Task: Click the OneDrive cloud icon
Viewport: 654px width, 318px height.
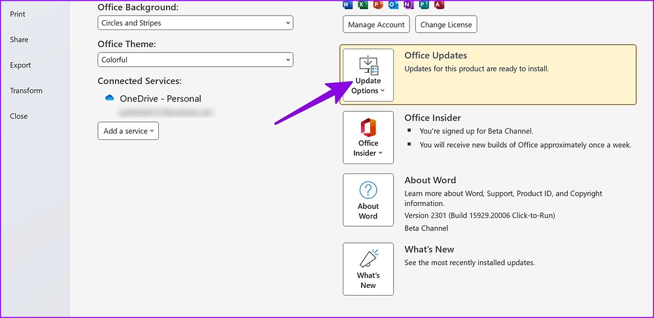Action: 110,97
